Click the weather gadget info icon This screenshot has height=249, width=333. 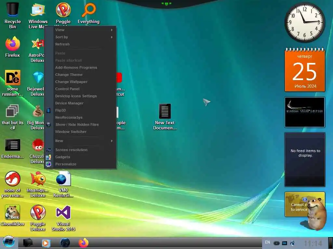click(x=305, y=199)
